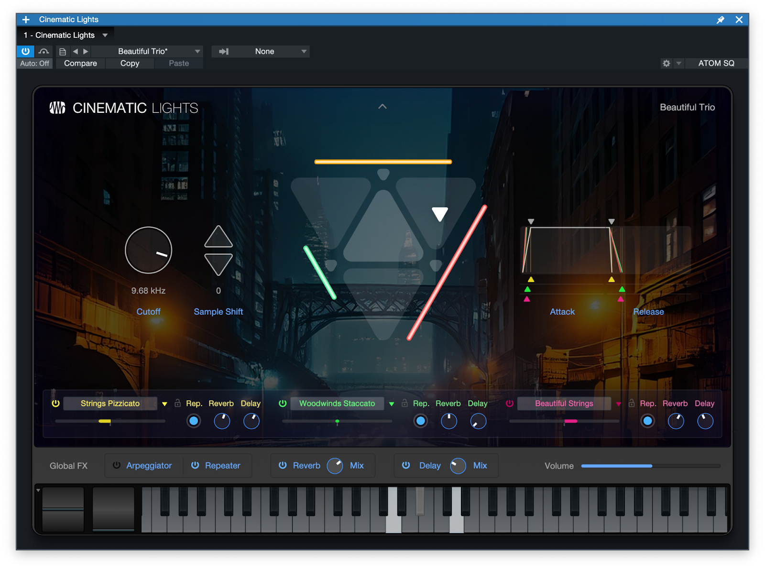Click Delay knob of Strings Pizzicato
The image size is (765, 569).
251,421
